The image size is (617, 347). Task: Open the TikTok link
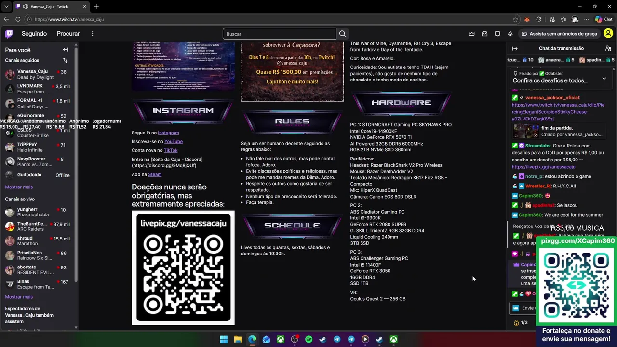[x=171, y=150]
